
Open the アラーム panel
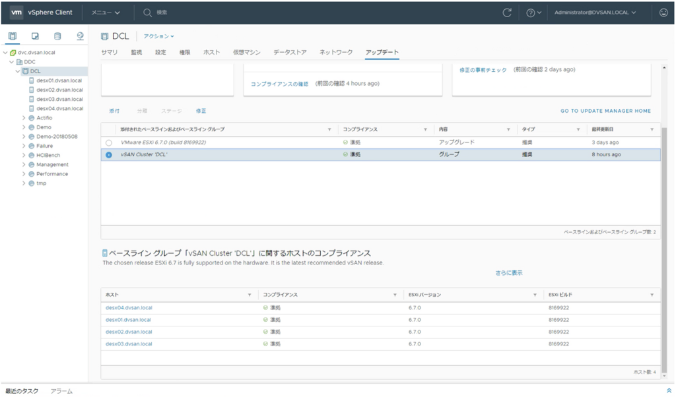pyautogui.click(x=61, y=391)
